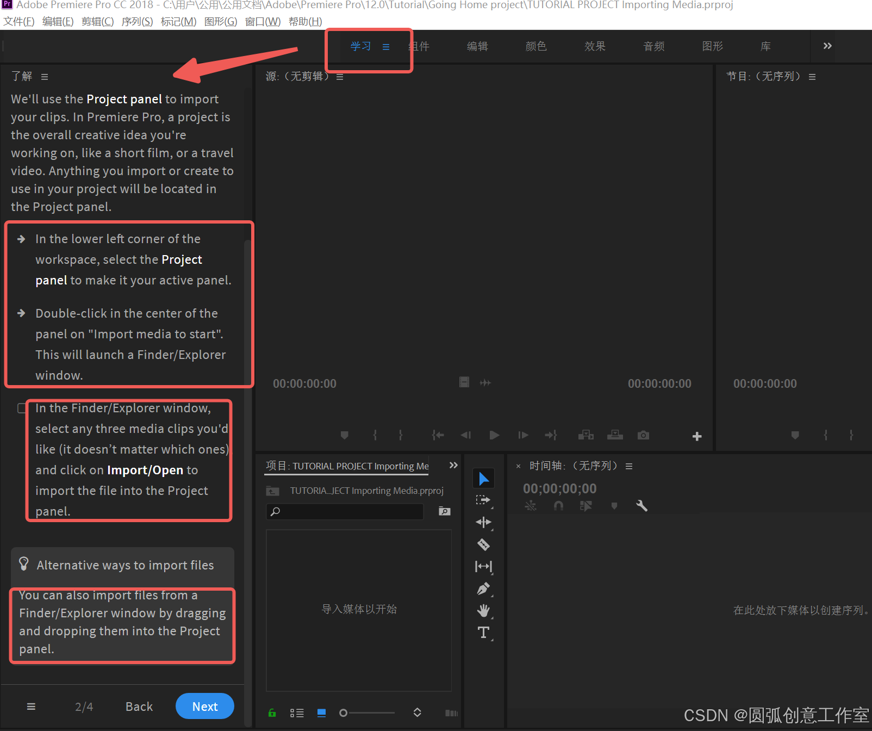Click the Project panel parent folder icon
The width and height of the screenshot is (872, 731).
[x=272, y=491]
